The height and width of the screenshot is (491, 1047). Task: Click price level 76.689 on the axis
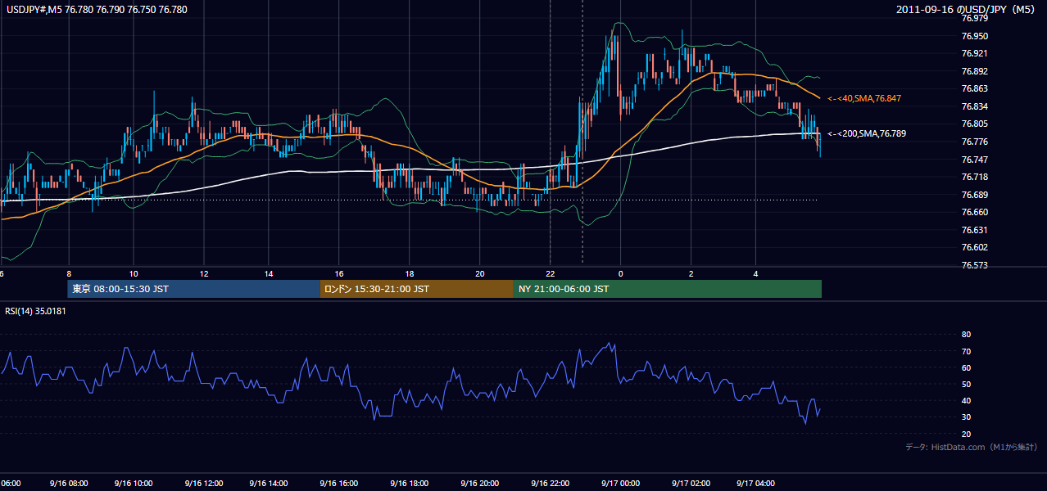pyautogui.click(x=975, y=195)
